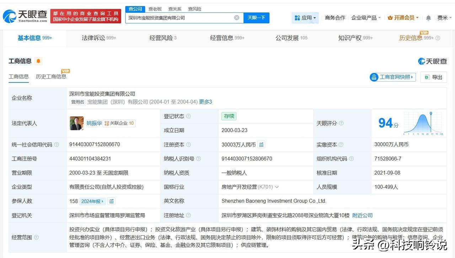This screenshot has width=455, height=258.
Task: Open the 基本信息 tab
Action: coord(35,38)
